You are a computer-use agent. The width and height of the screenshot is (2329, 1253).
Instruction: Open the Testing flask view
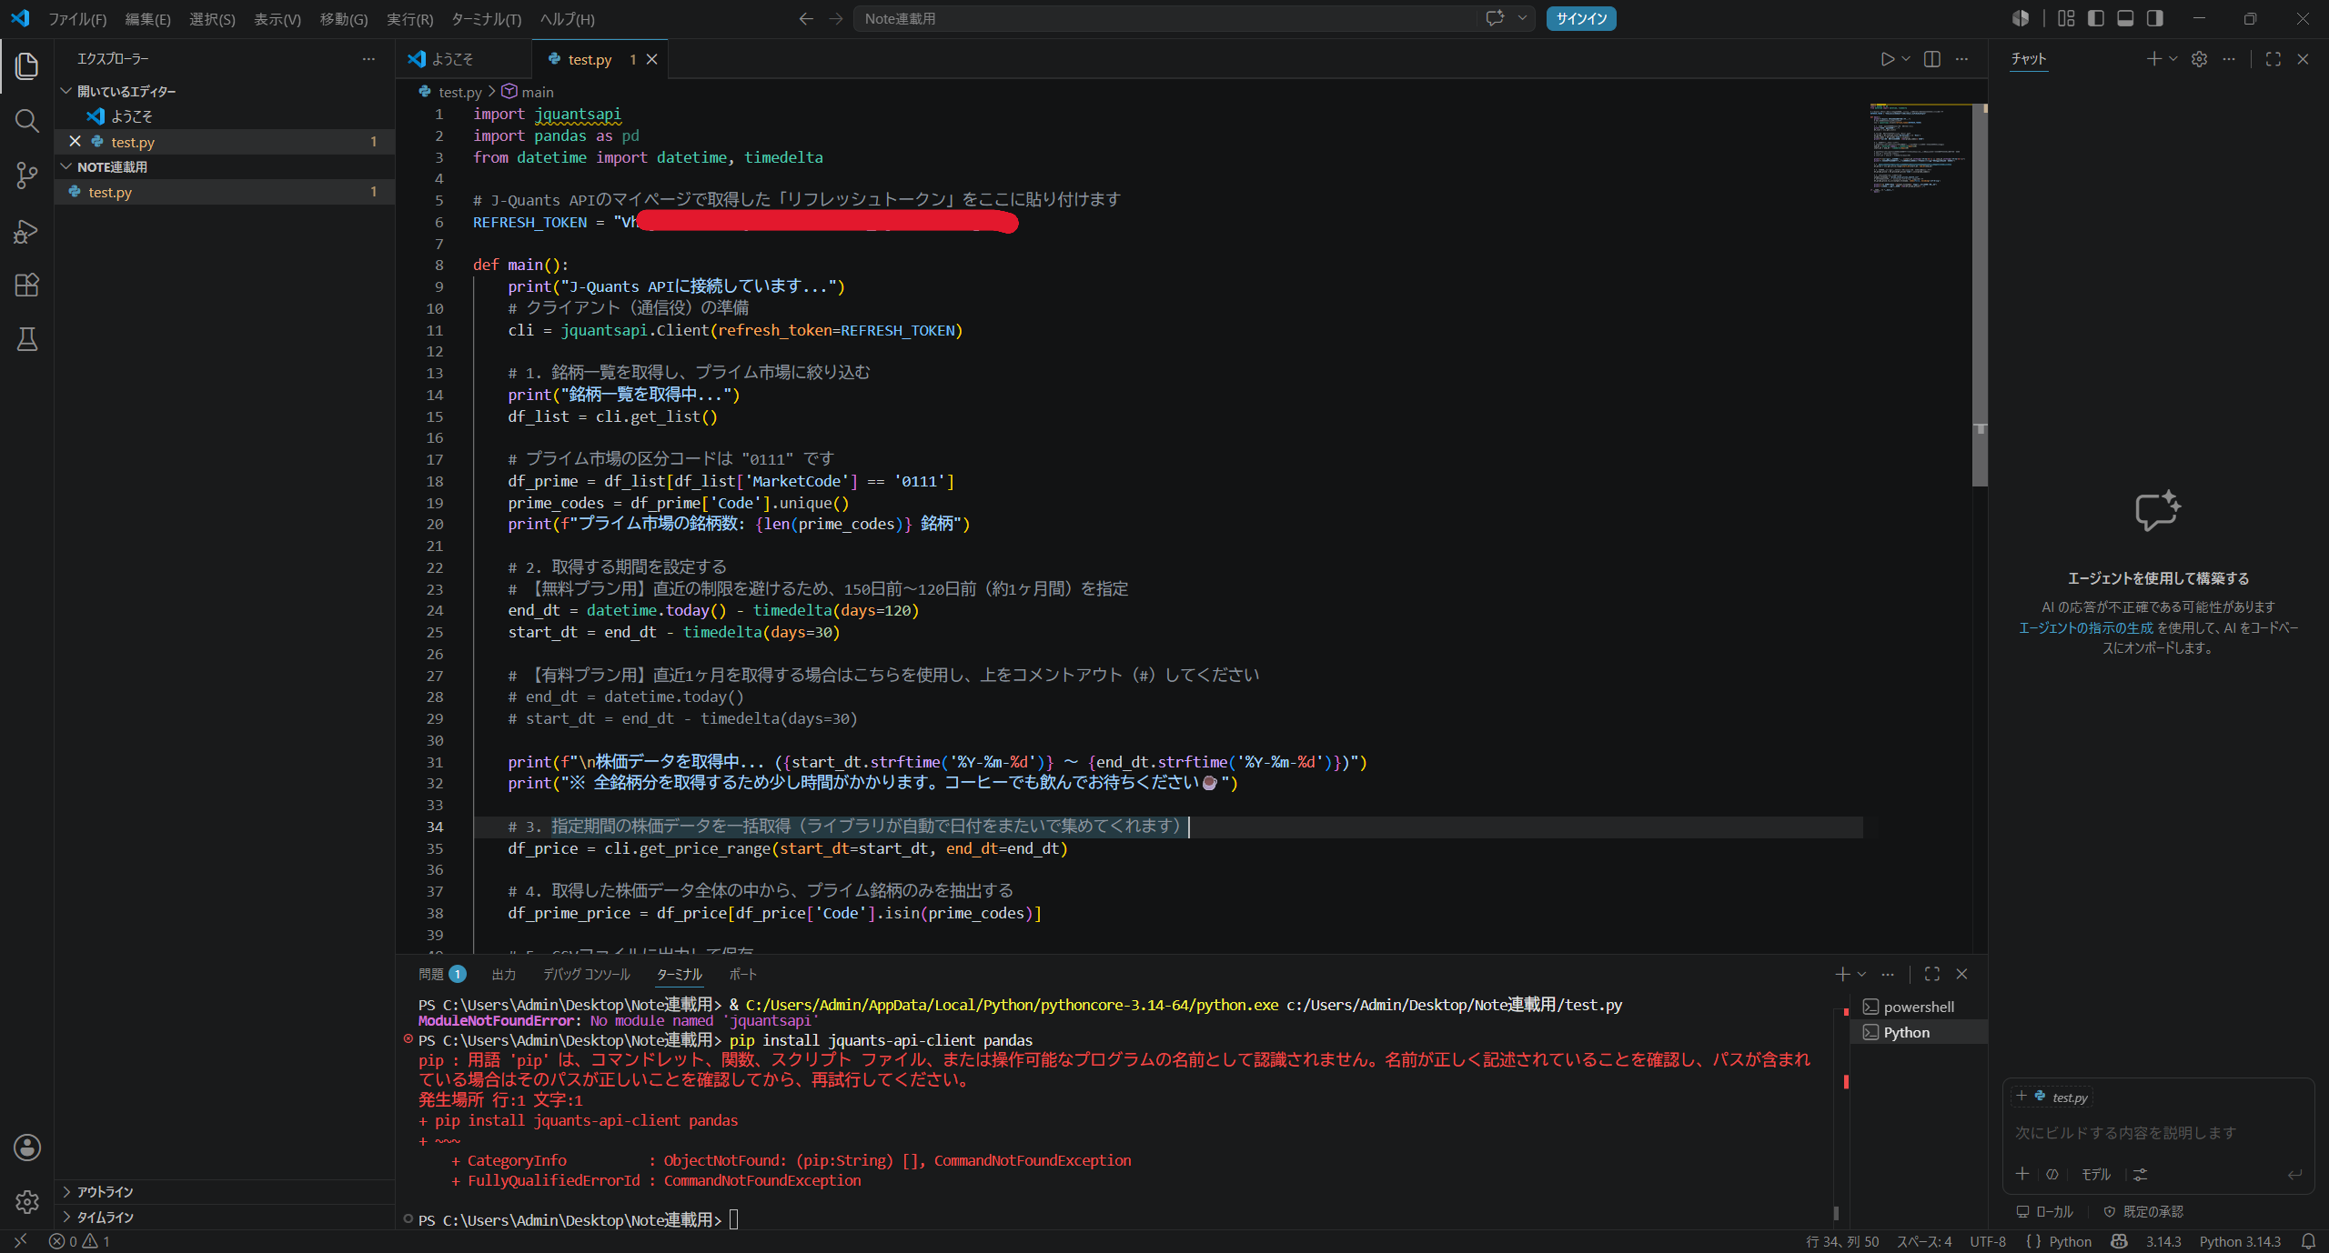27,340
